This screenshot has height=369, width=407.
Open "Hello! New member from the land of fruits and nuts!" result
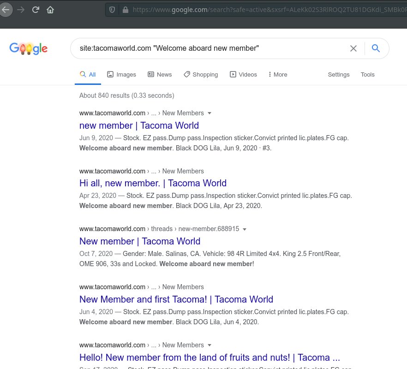209,357
